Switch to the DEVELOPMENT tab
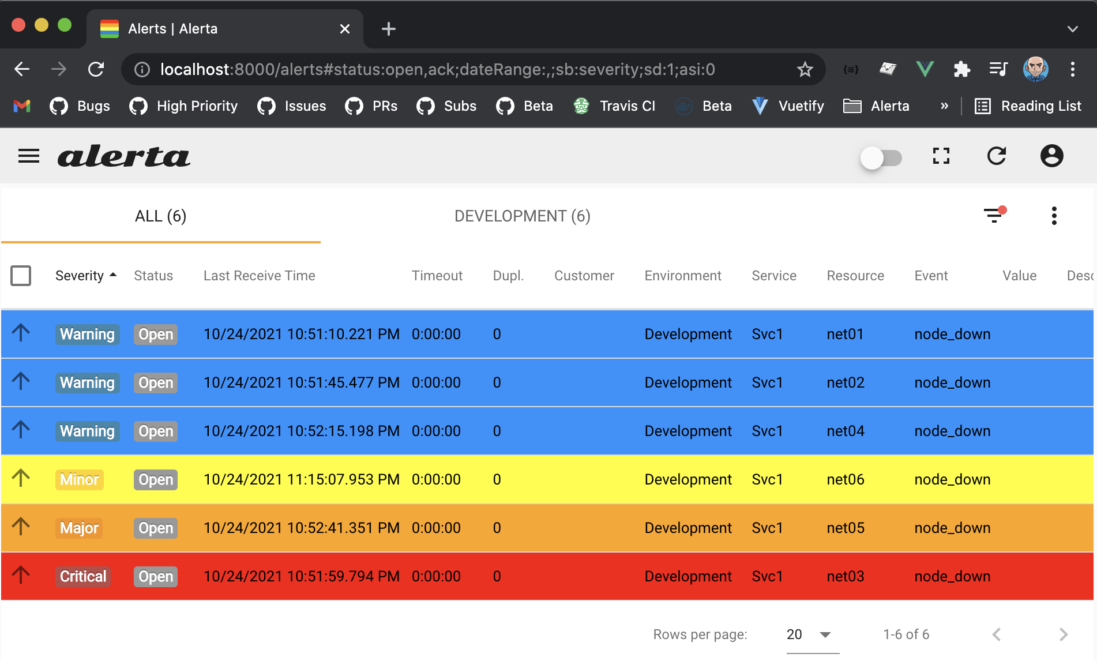 point(522,216)
